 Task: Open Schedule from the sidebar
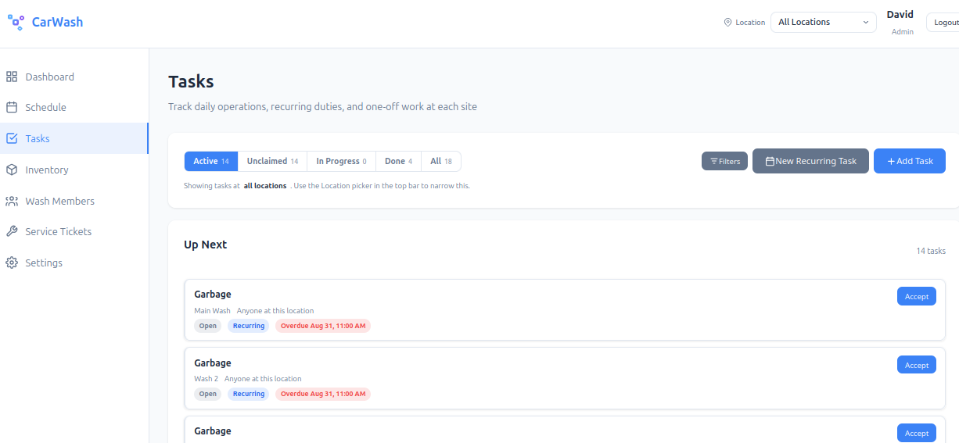click(74, 107)
